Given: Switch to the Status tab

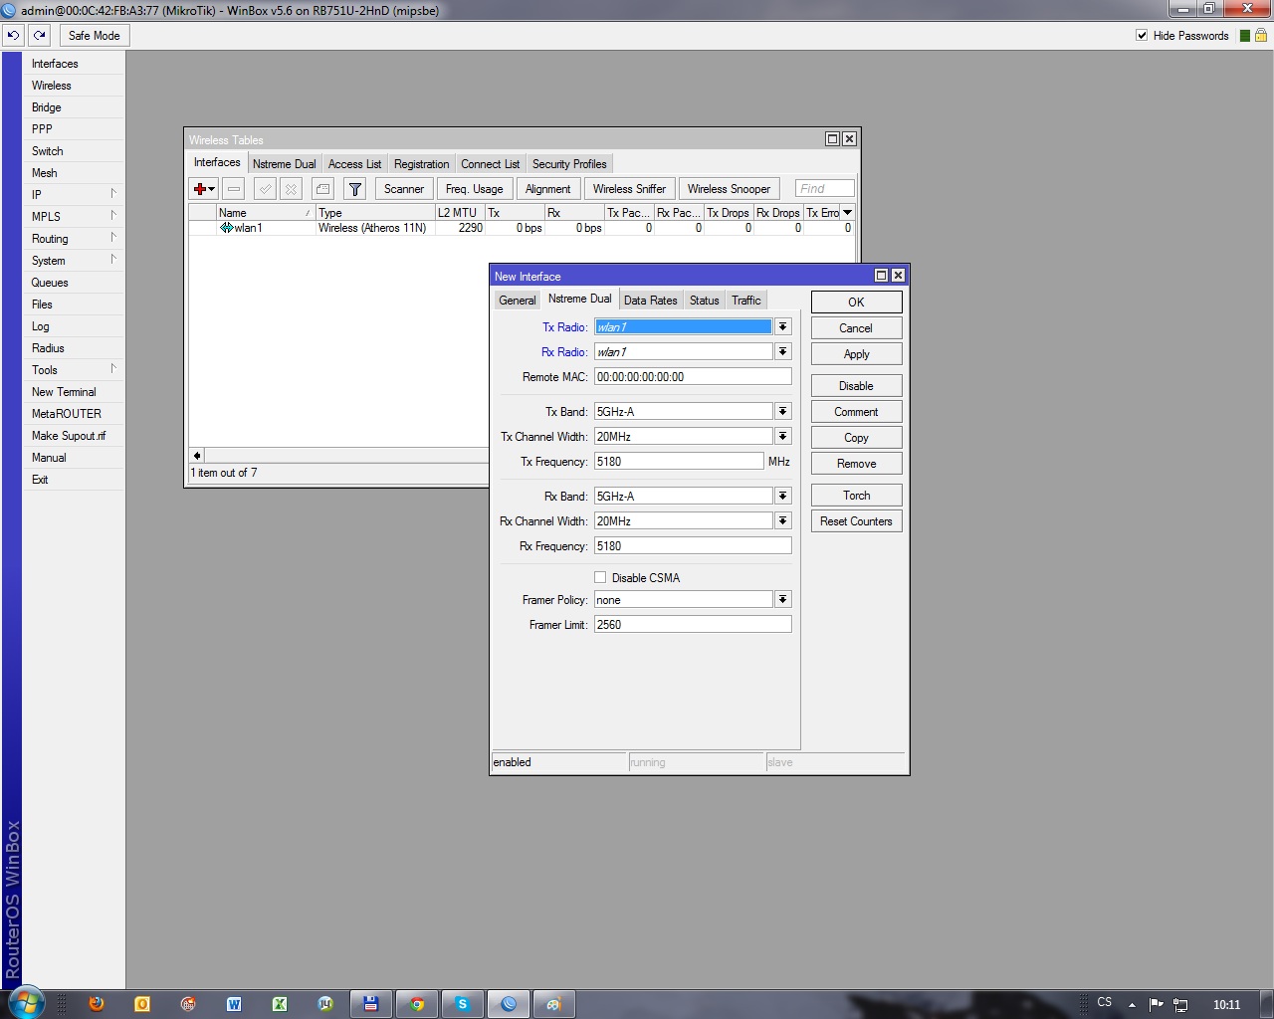Looking at the screenshot, I should pyautogui.click(x=704, y=301).
